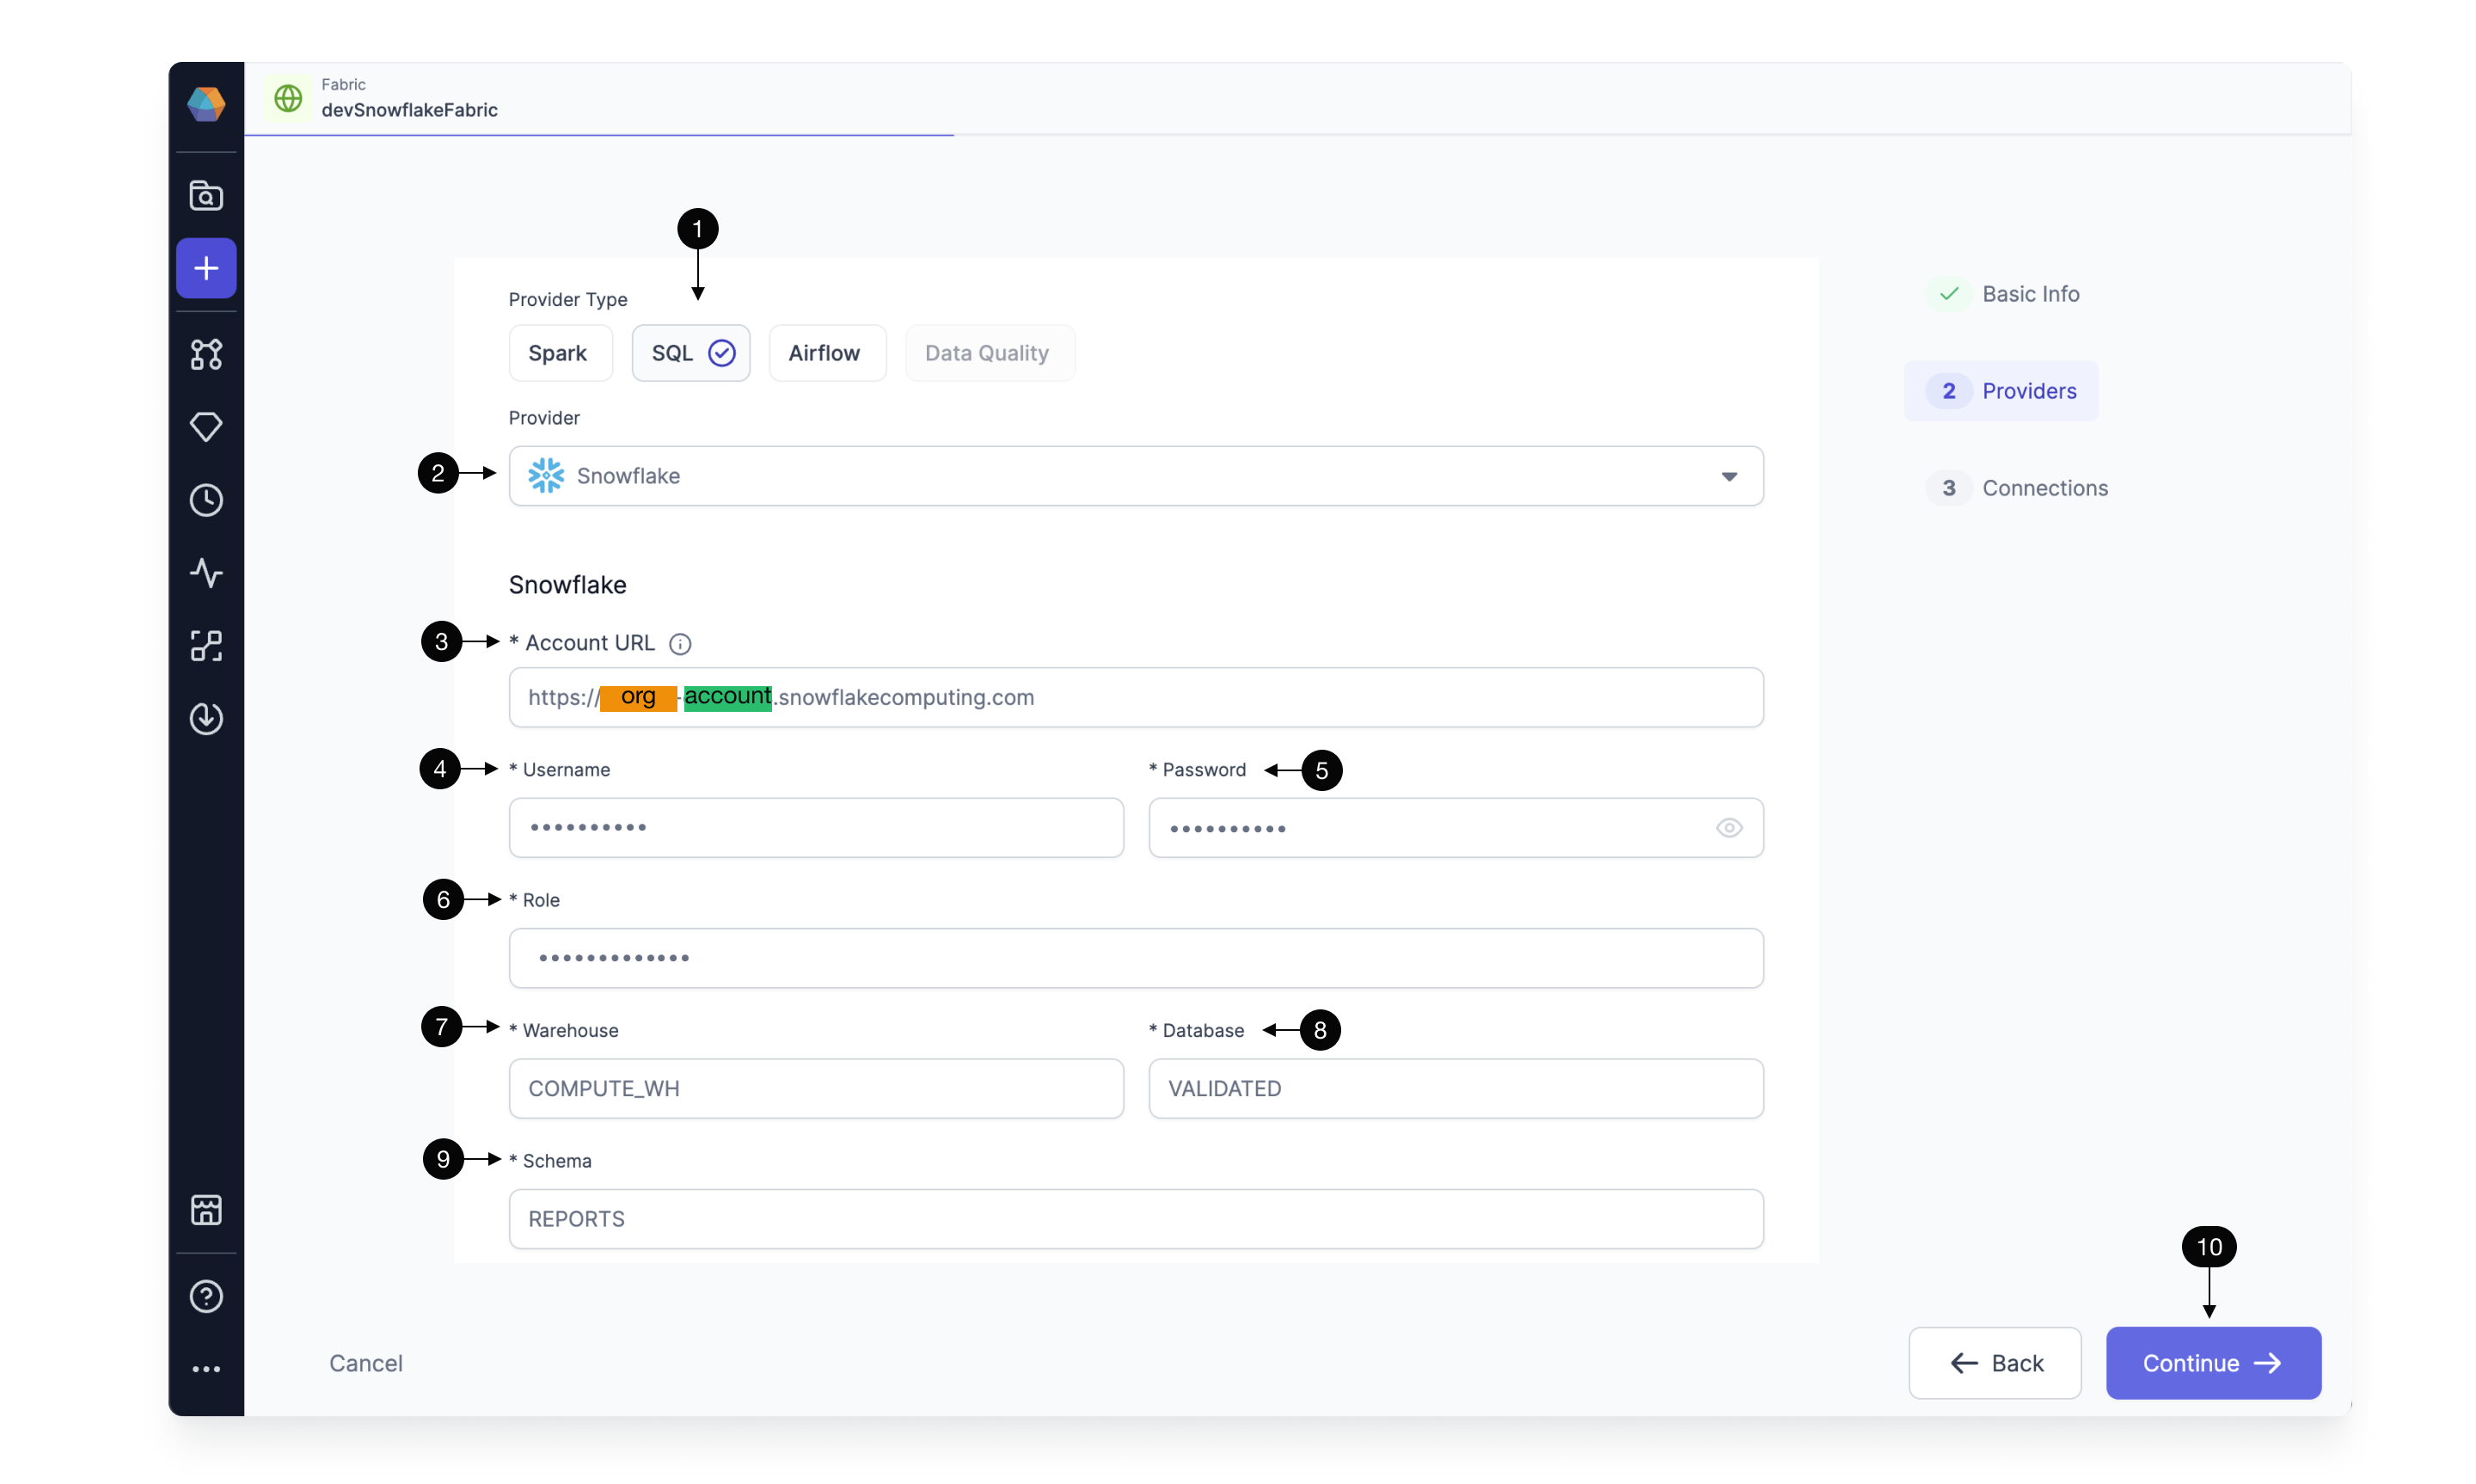
Task: Click the workflow/nodes sidebar icon
Action: (205, 353)
